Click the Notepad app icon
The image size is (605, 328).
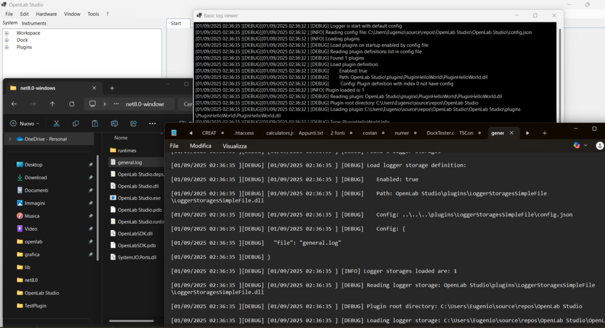click(x=174, y=133)
